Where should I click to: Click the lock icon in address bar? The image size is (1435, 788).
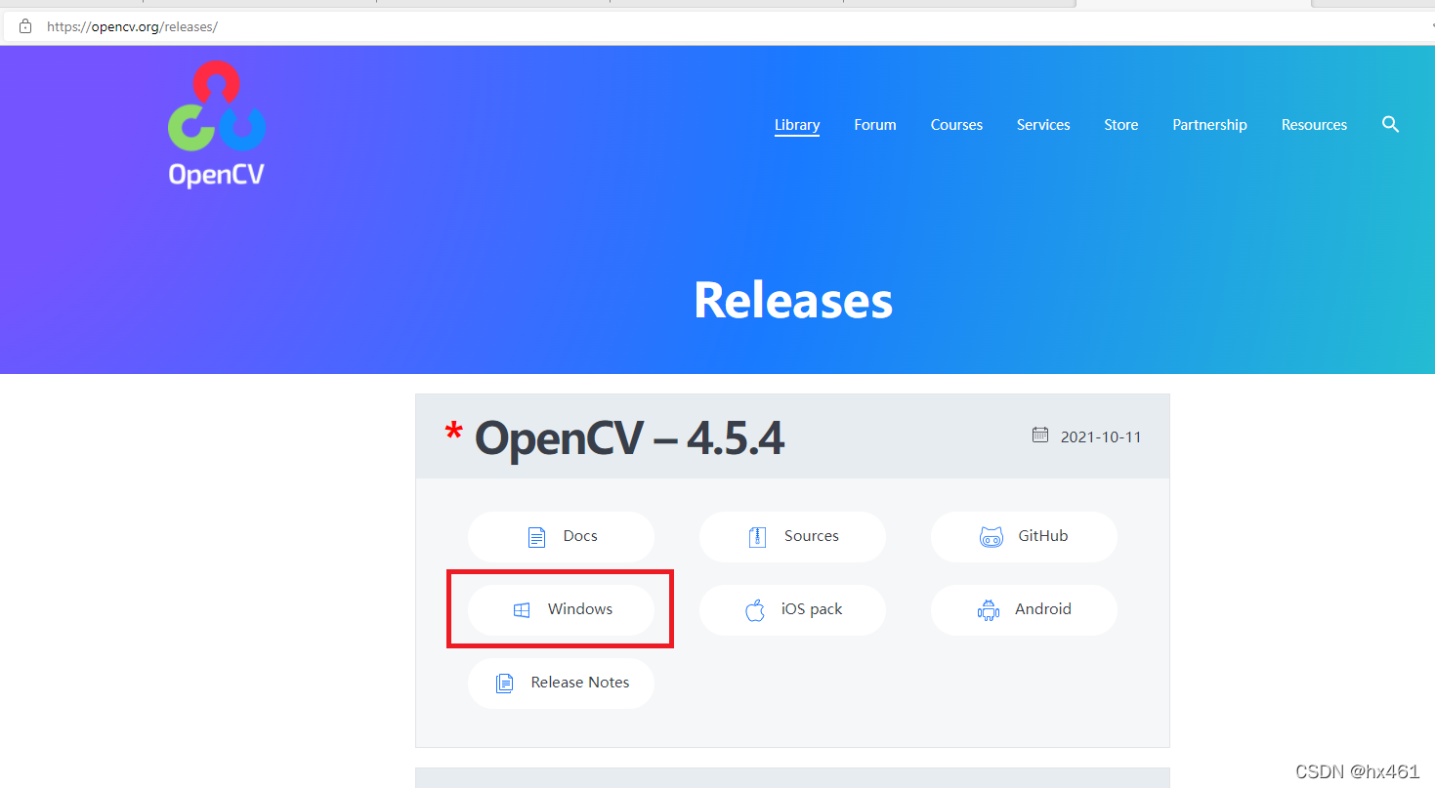(x=25, y=26)
